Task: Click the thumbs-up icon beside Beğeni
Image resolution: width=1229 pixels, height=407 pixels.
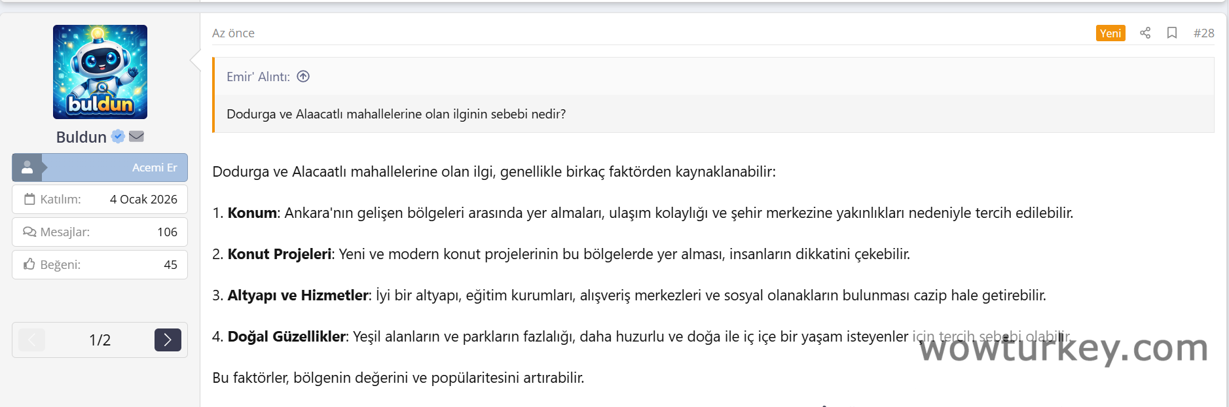Action: (x=29, y=264)
